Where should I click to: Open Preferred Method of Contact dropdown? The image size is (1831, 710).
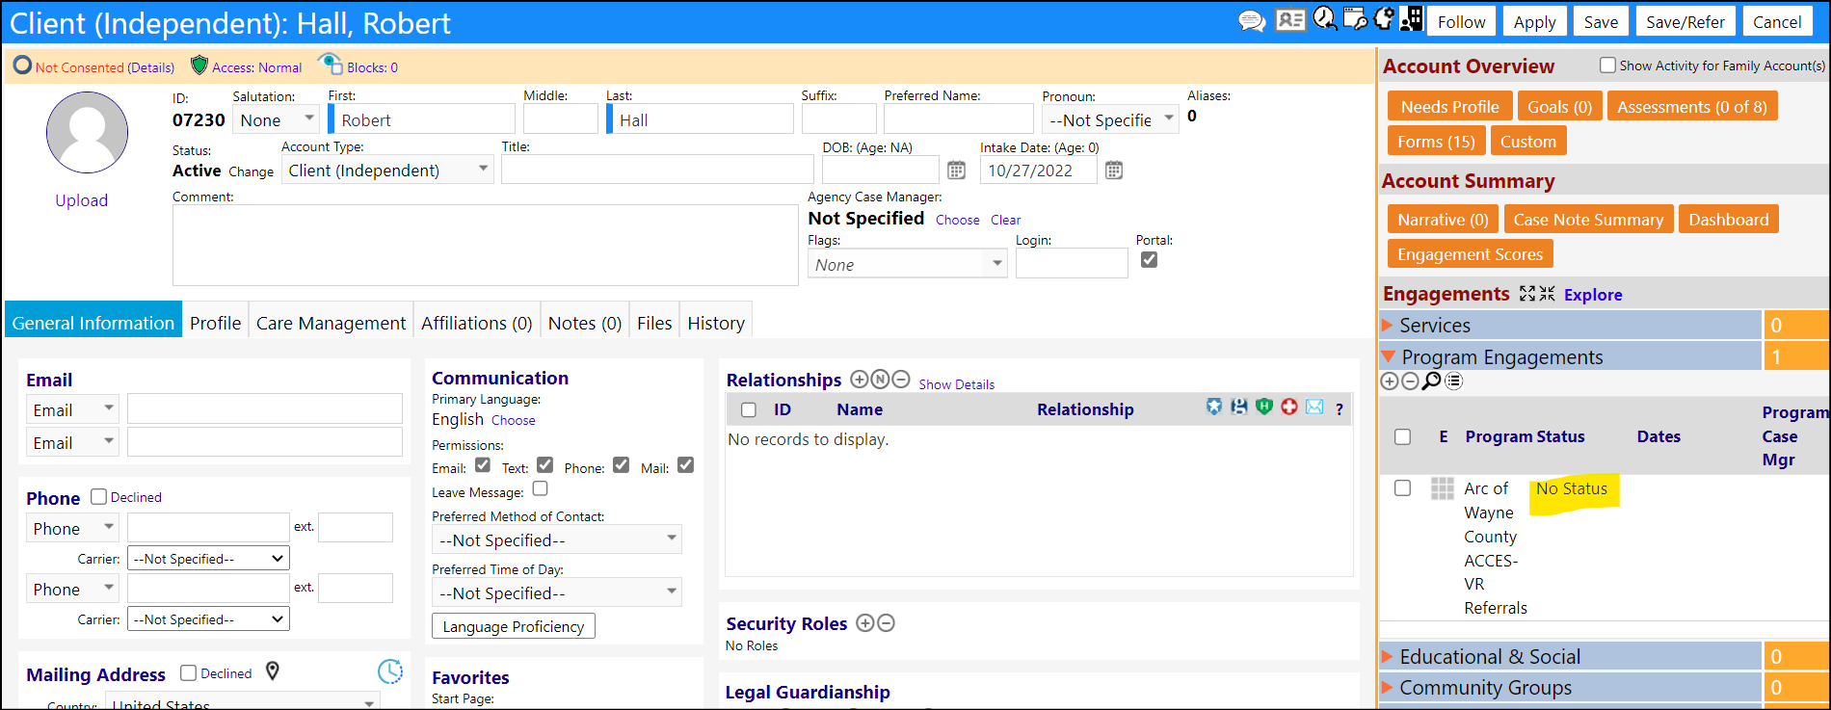pos(557,539)
